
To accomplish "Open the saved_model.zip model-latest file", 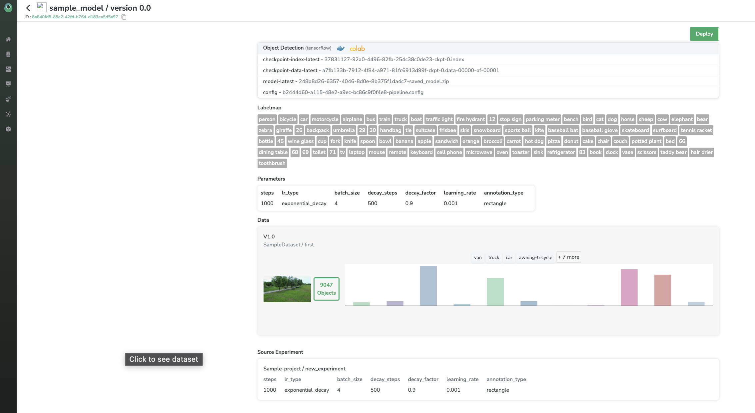I will [x=374, y=81].
